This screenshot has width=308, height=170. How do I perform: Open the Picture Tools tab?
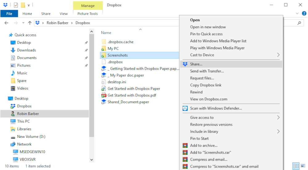[87, 14]
